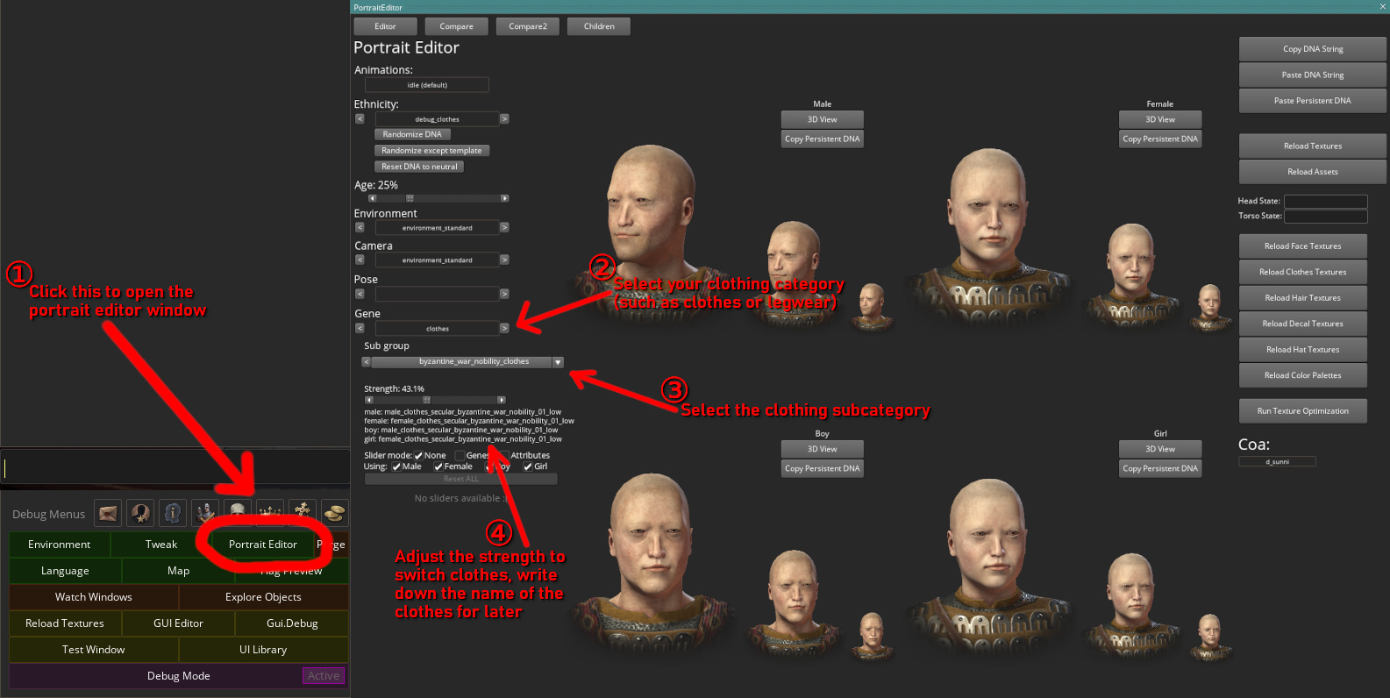Viewport: 1390px width, 698px height.
Task: Click the gold coins icon
Action: 334,513
